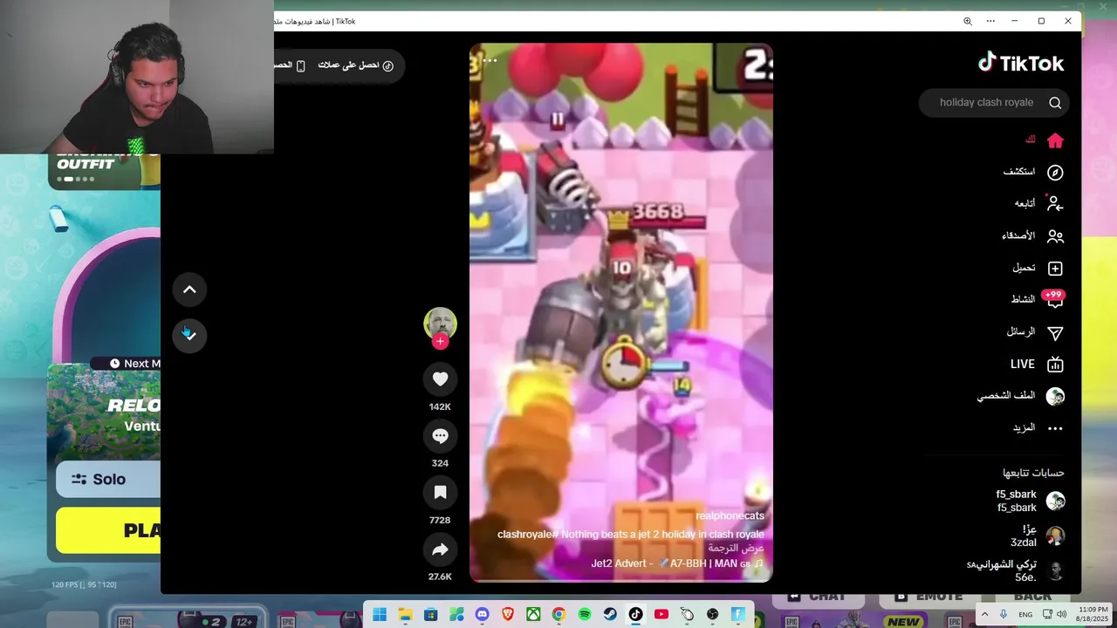Open Brave browser from taskbar
Viewport: 1117px width, 628px height.
tap(508, 614)
